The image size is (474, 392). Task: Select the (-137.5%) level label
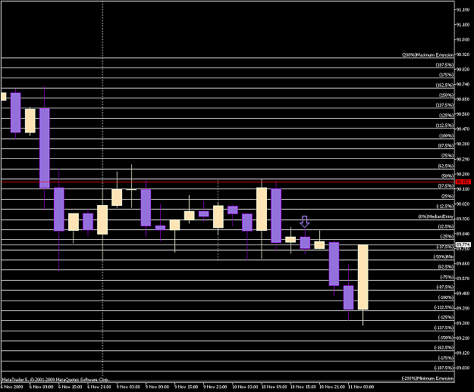pyautogui.click(x=444, y=328)
